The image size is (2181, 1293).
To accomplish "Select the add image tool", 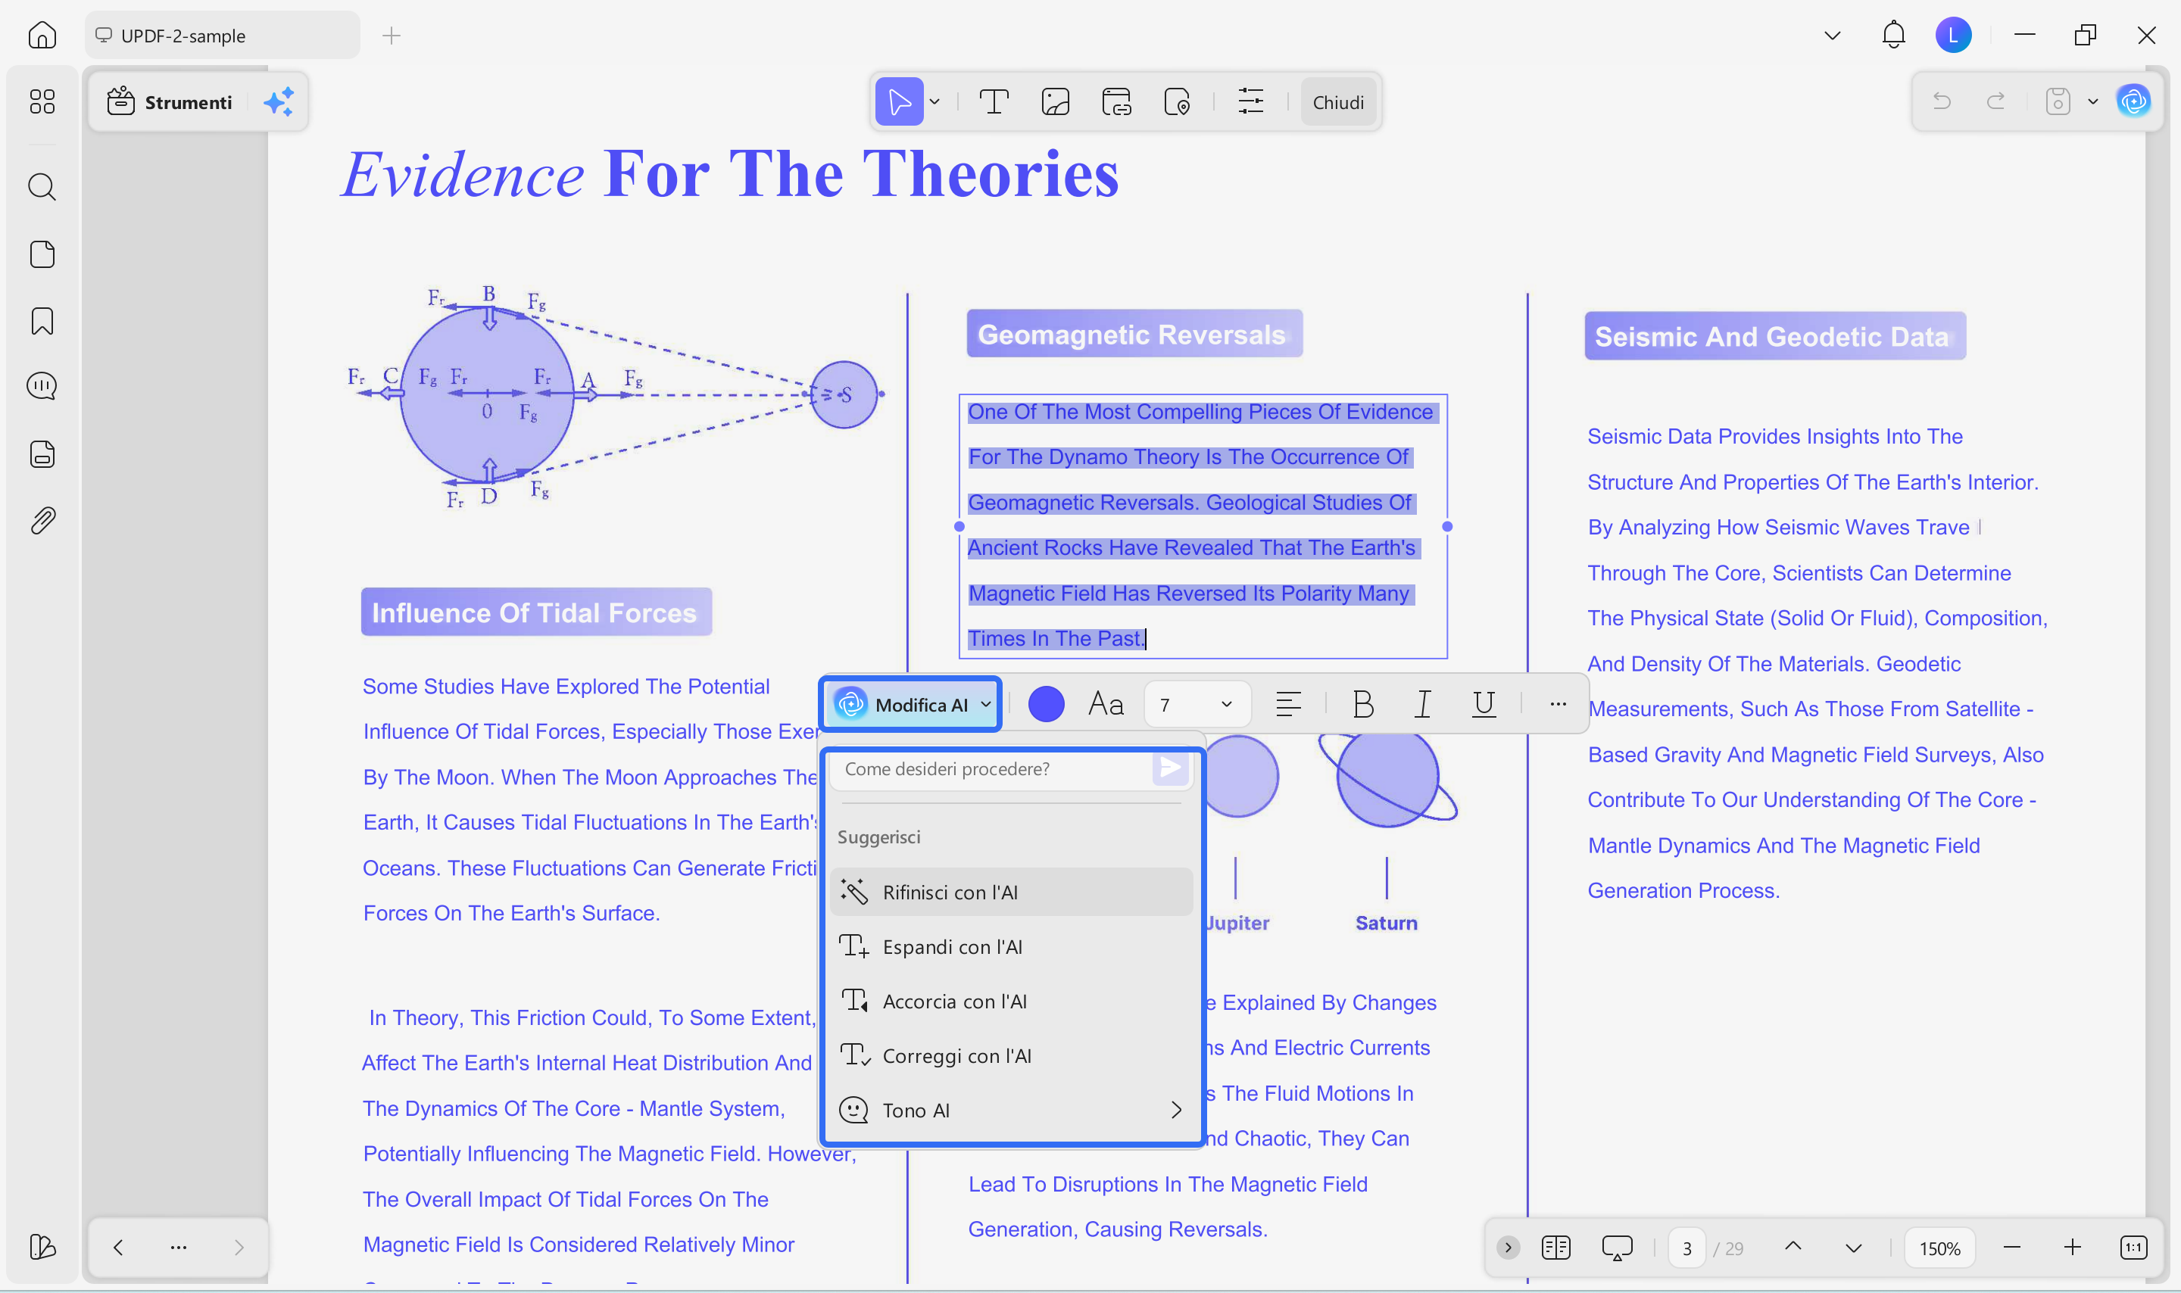I will [1055, 102].
